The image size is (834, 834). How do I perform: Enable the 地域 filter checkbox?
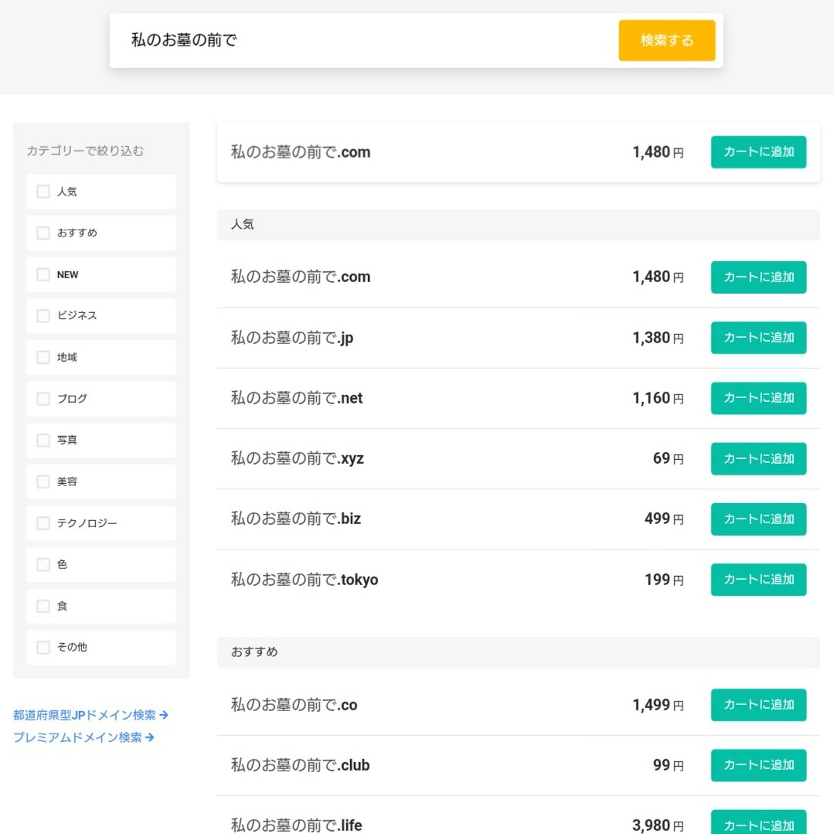(x=43, y=357)
